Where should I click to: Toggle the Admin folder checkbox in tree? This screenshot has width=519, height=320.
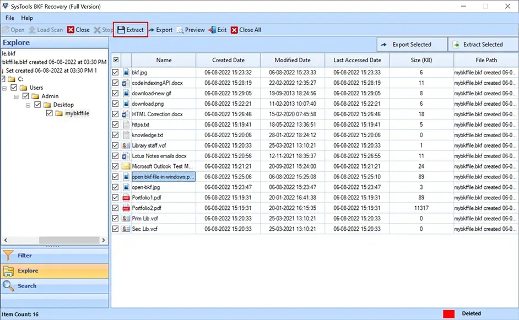[26, 96]
